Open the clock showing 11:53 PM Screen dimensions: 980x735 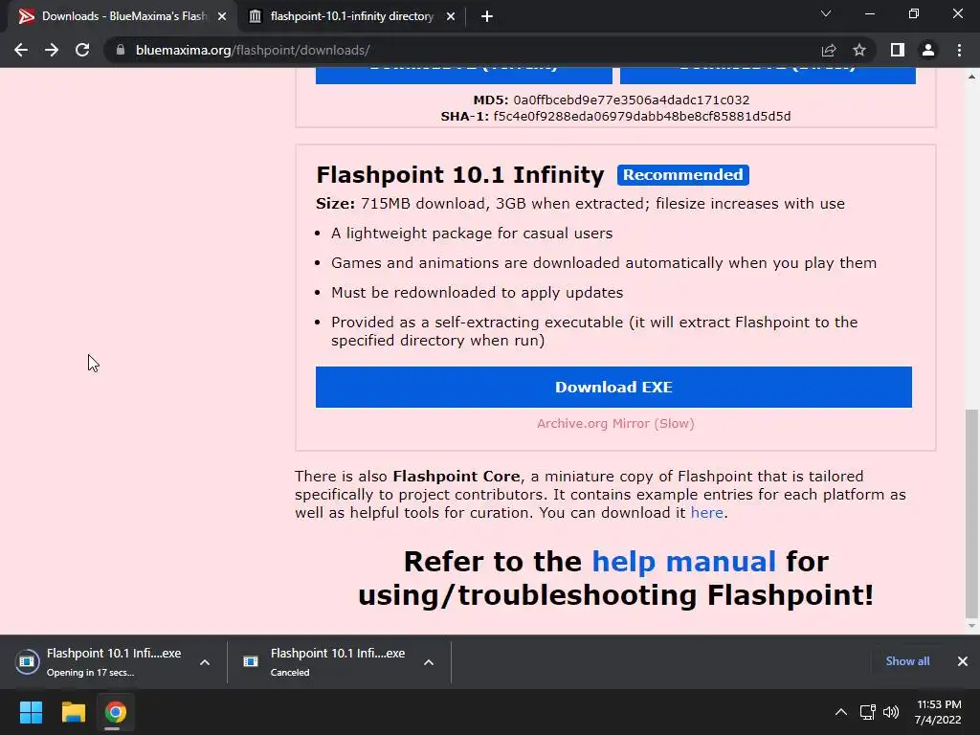tap(938, 712)
